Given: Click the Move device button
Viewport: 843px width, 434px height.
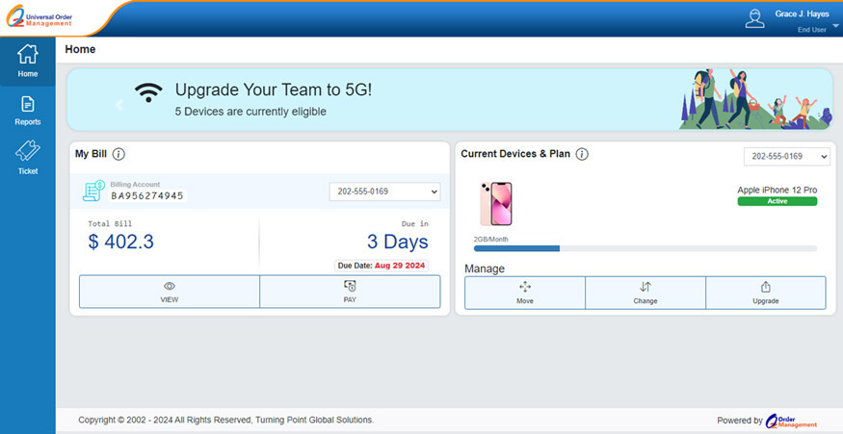Looking at the screenshot, I should pos(524,293).
